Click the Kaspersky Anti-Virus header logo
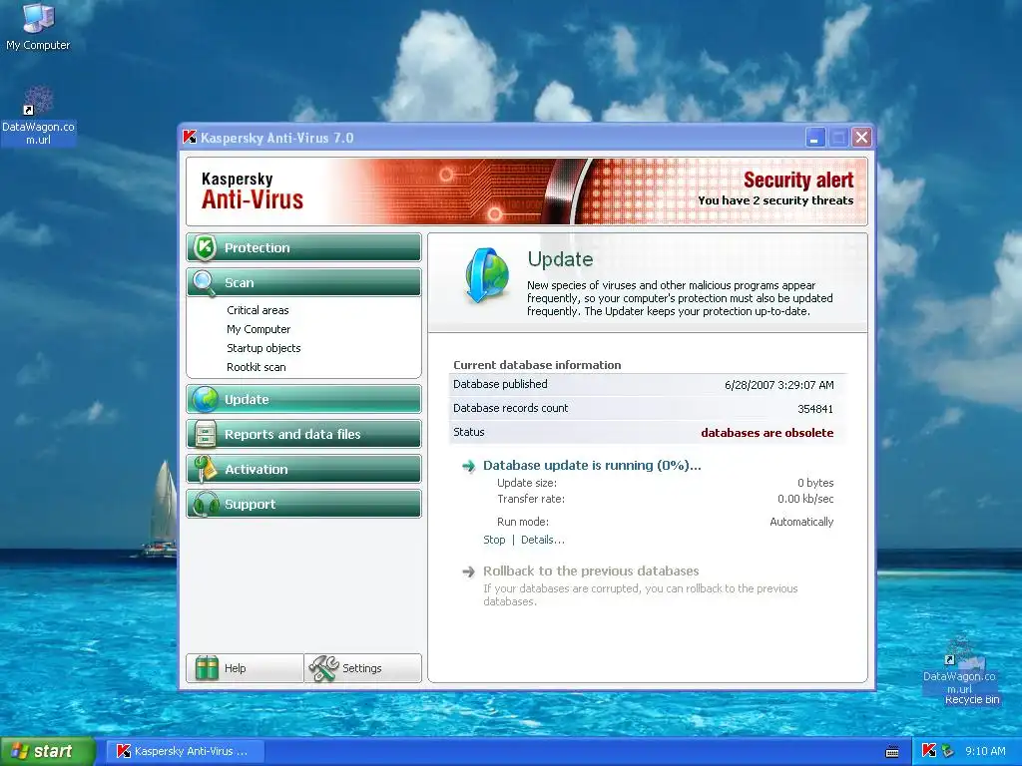This screenshot has height=766, width=1022. [253, 191]
